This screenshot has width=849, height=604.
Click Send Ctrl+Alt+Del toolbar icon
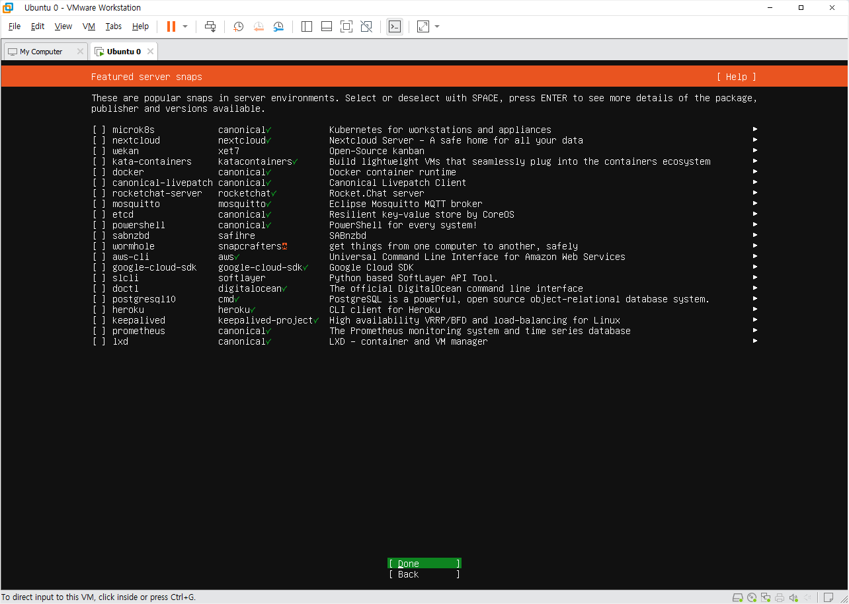(x=210, y=26)
